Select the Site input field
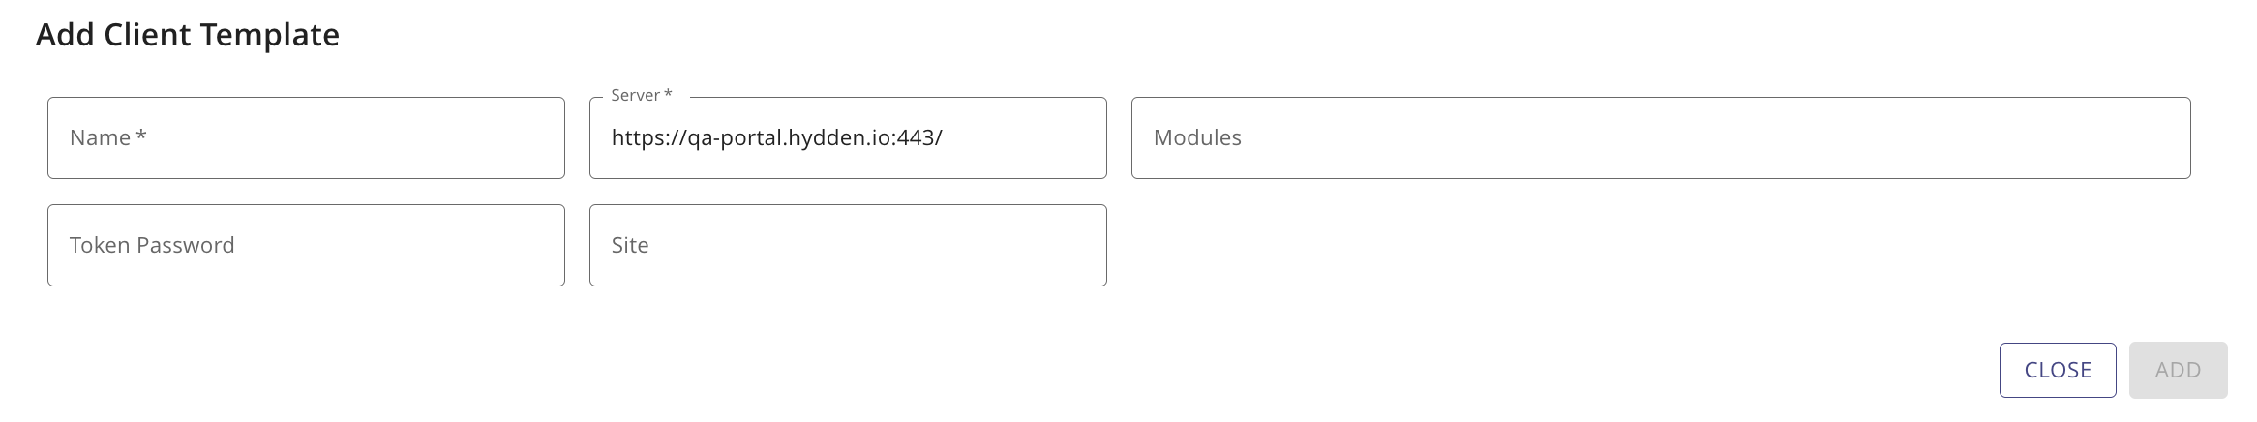Screen dimensions: 2257x422 [x=848, y=245]
